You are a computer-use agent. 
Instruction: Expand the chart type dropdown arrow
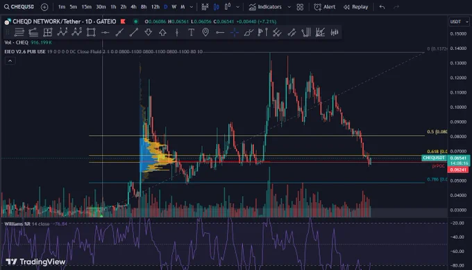(238, 7)
